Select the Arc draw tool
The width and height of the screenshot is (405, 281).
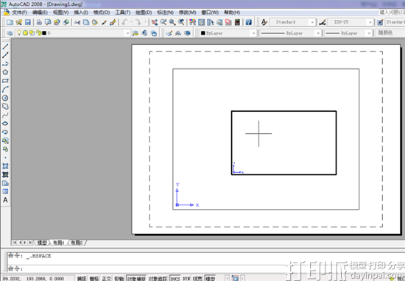(x=5, y=89)
